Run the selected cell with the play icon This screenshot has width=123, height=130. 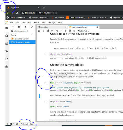(61, 31)
